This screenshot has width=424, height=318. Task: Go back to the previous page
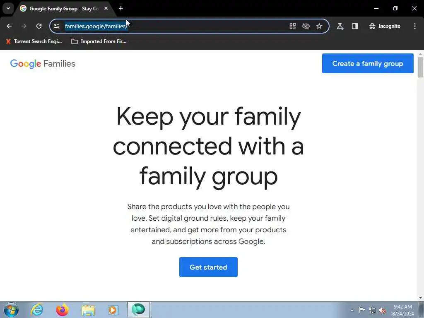(x=9, y=26)
